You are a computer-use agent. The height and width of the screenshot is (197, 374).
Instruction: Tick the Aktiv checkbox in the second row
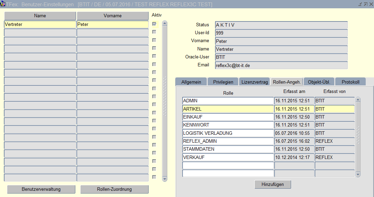coord(154,32)
